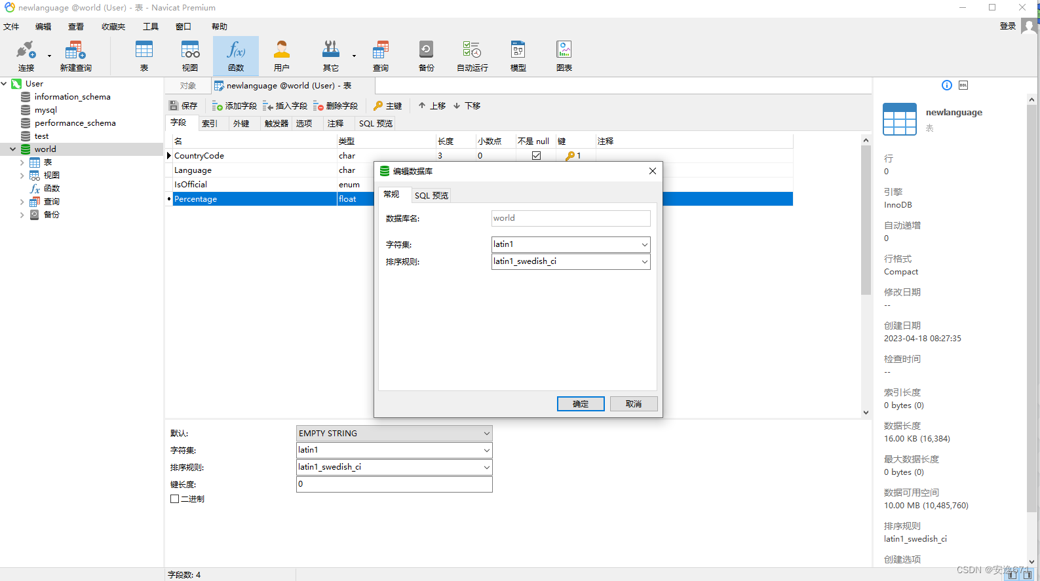Switch to the 触发器 tab
The width and height of the screenshot is (1040, 581).
pos(276,123)
